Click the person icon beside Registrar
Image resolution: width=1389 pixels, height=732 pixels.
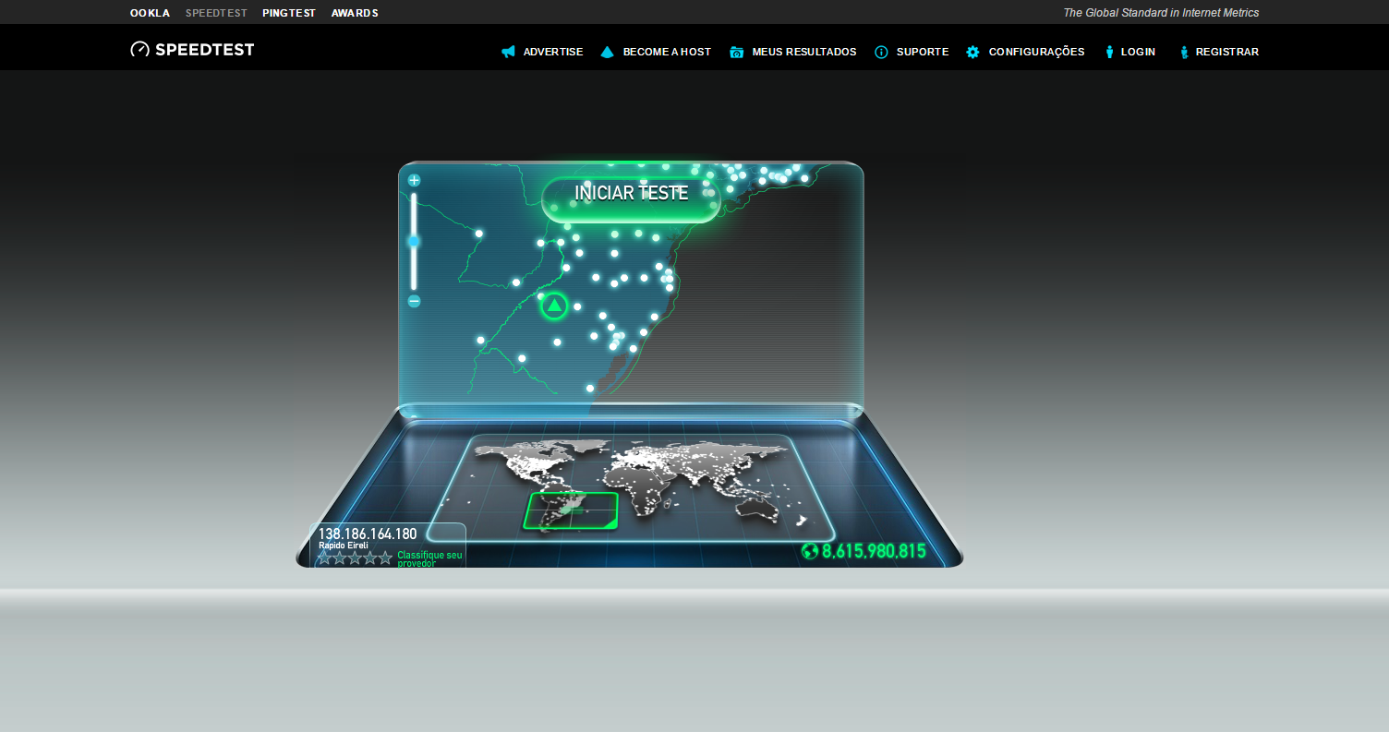[x=1183, y=52]
